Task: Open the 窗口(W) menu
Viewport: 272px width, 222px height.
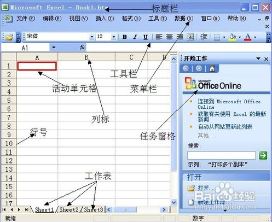Action: [x=210, y=19]
